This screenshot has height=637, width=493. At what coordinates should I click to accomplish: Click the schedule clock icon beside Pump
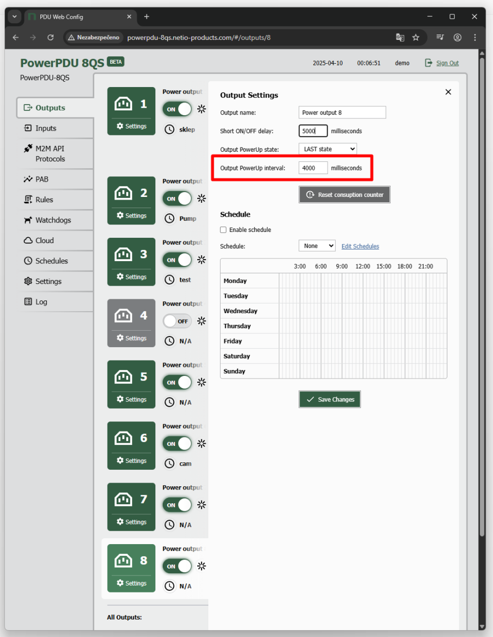tap(169, 218)
